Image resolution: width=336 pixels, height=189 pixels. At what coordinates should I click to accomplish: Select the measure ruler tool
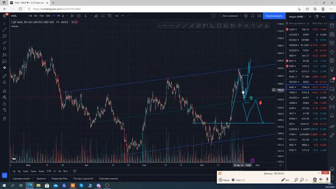pyautogui.click(x=5, y=76)
